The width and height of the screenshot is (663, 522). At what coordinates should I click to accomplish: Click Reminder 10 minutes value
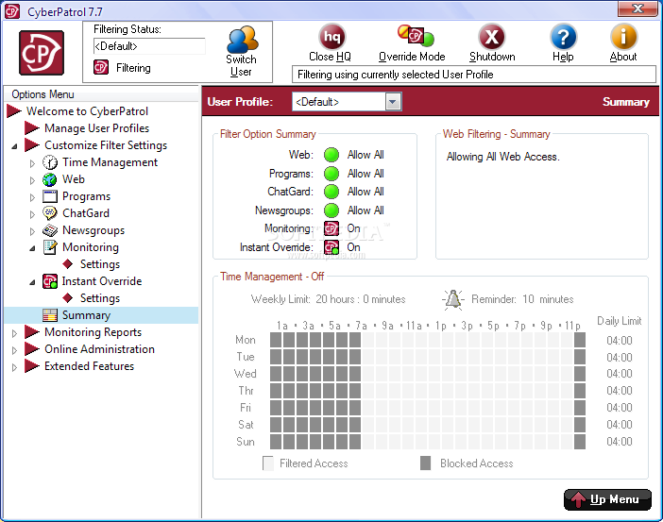pyautogui.click(x=548, y=299)
